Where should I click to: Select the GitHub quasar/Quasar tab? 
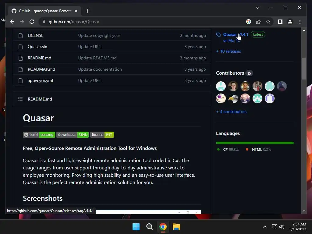click(44, 11)
